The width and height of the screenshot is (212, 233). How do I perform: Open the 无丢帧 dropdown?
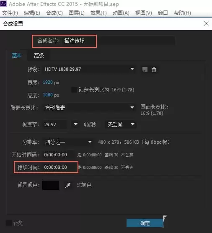121,124
